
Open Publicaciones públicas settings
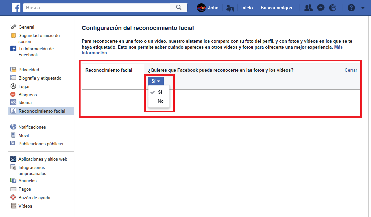pyautogui.click(x=41, y=144)
